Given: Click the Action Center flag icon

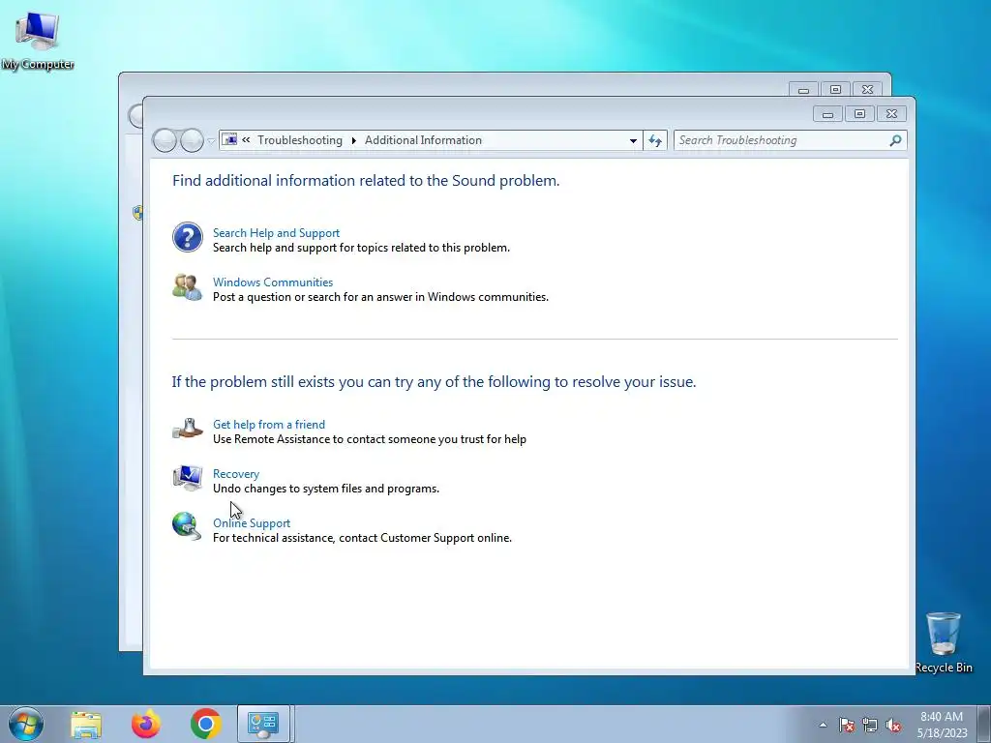Looking at the screenshot, I should [x=847, y=725].
